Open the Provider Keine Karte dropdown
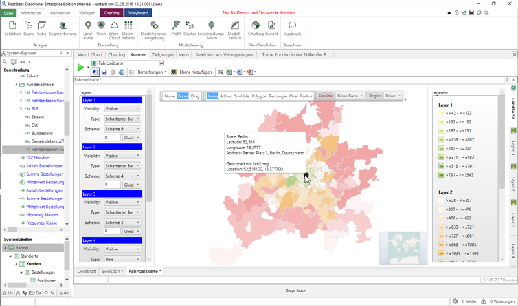Screen dimensions: 518x306 (x=350, y=96)
